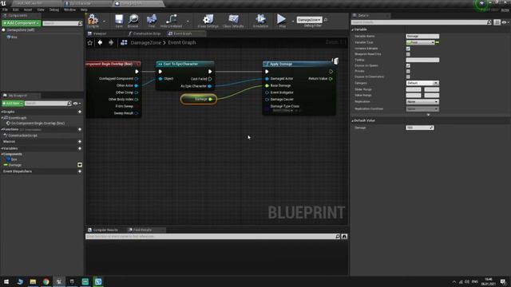Save the blueprint via toolbar Save icon
511x287 pixels.
click(x=119, y=20)
